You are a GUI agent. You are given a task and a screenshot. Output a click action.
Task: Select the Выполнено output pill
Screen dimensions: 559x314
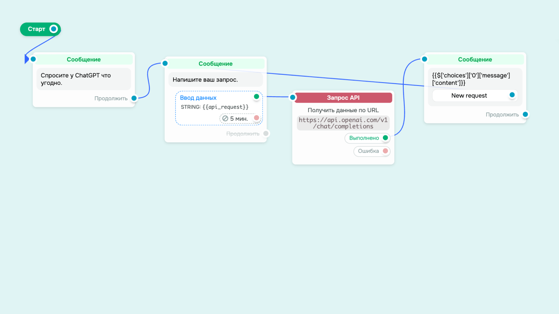coord(367,138)
